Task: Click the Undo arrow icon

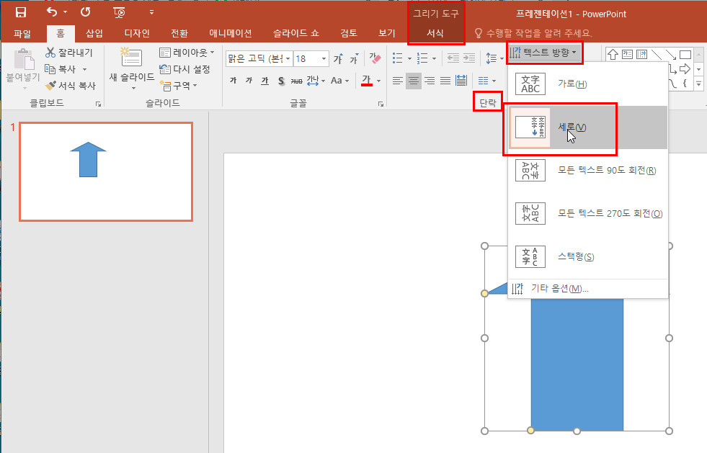Action: 51,12
